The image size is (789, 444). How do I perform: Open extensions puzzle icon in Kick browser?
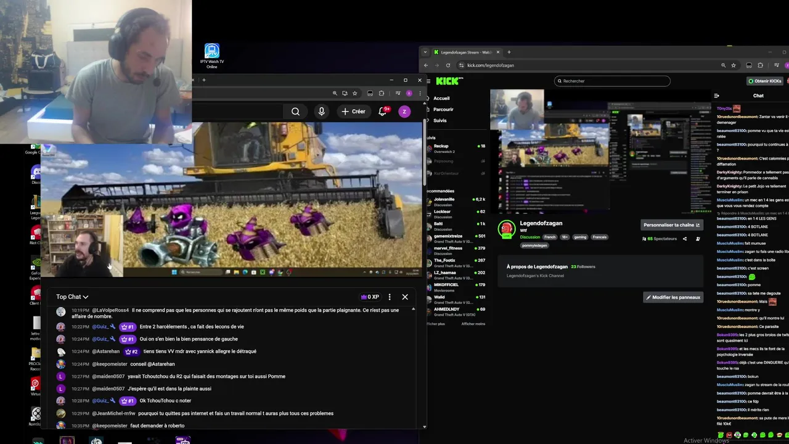760,65
